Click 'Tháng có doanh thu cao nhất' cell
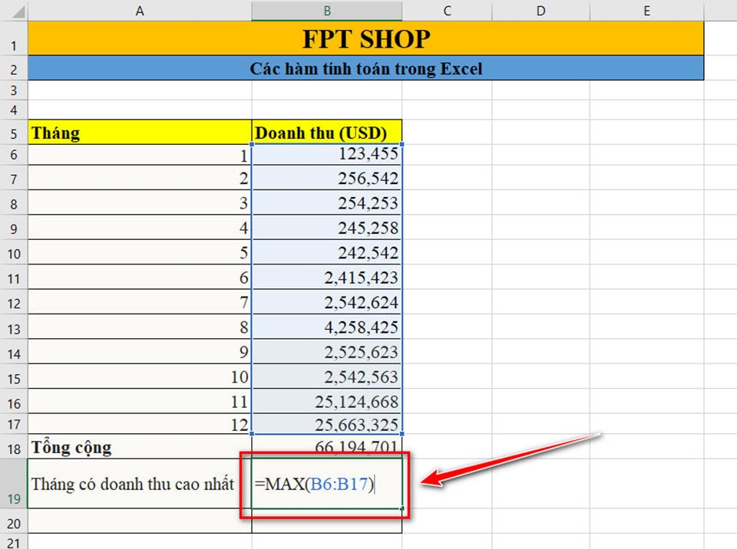This screenshot has width=737, height=549. 140,484
